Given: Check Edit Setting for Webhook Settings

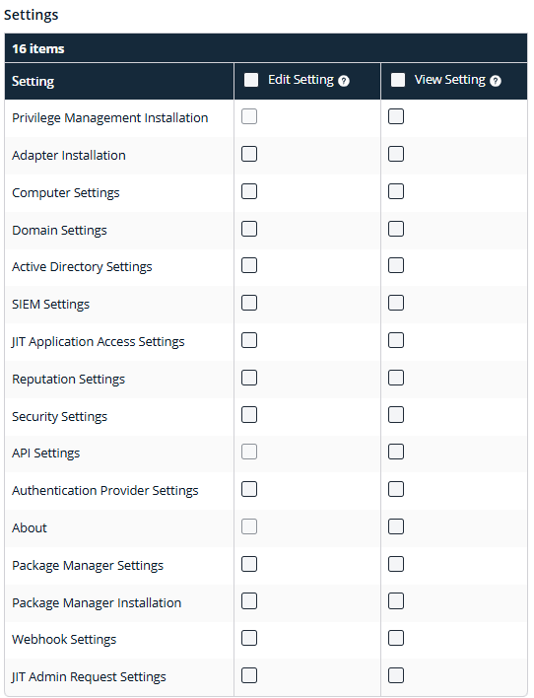Looking at the screenshot, I should pos(248,638).
